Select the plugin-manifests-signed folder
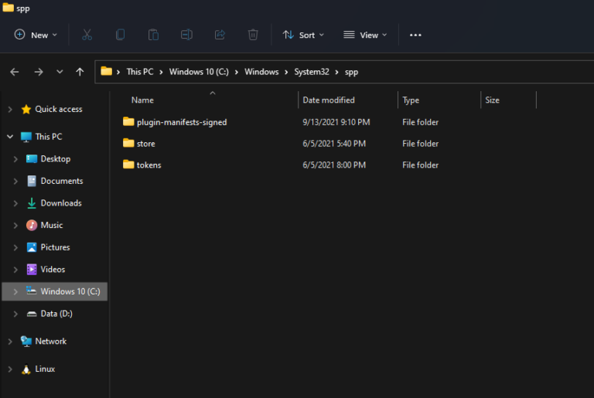The image size is (594, 398). pos(181,122)
